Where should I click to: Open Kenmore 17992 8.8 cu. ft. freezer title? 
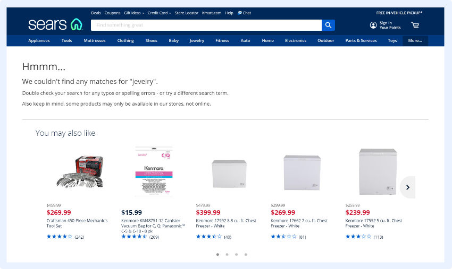(226, 223)
